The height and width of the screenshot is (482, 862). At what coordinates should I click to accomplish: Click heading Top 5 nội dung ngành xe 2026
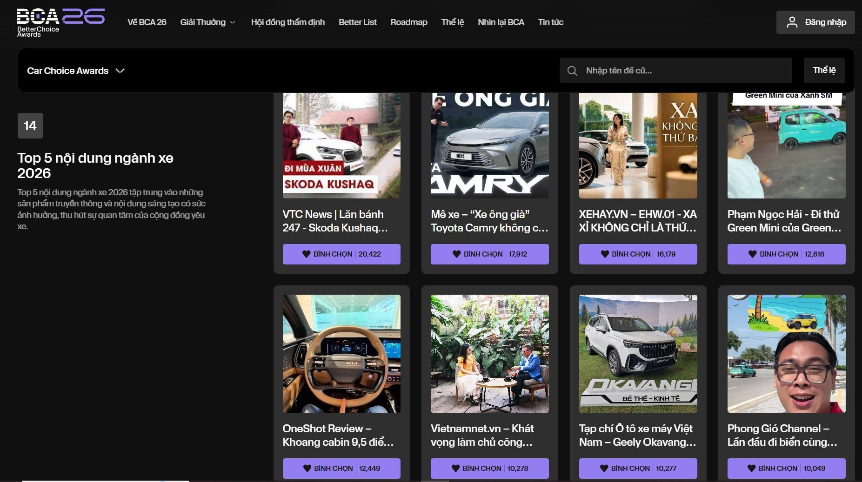[95, 165]
